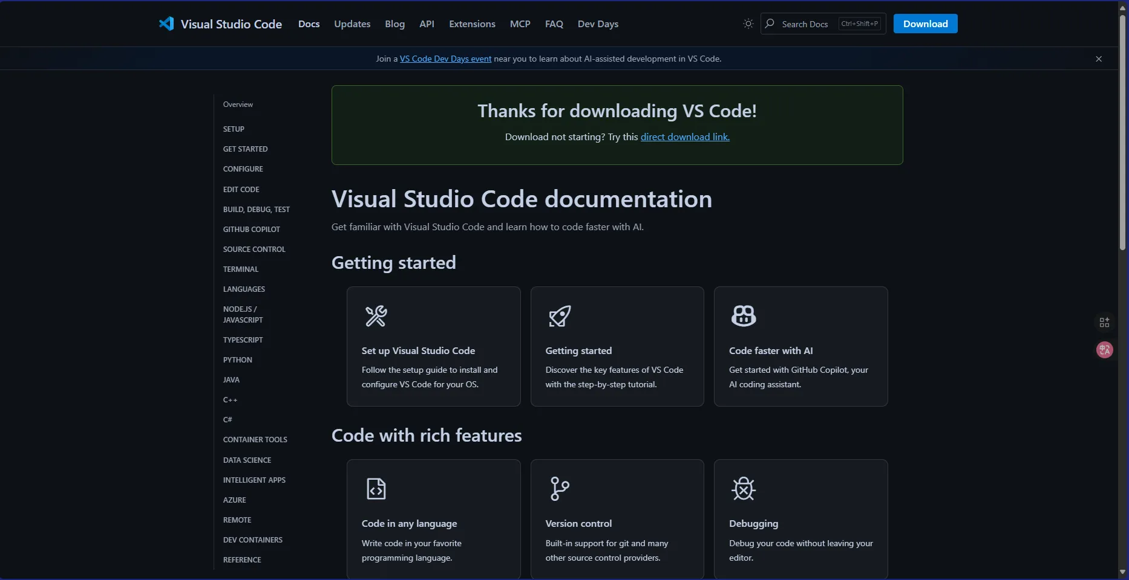
Task: Click the Search Docs input field
Action: point(805,24)
